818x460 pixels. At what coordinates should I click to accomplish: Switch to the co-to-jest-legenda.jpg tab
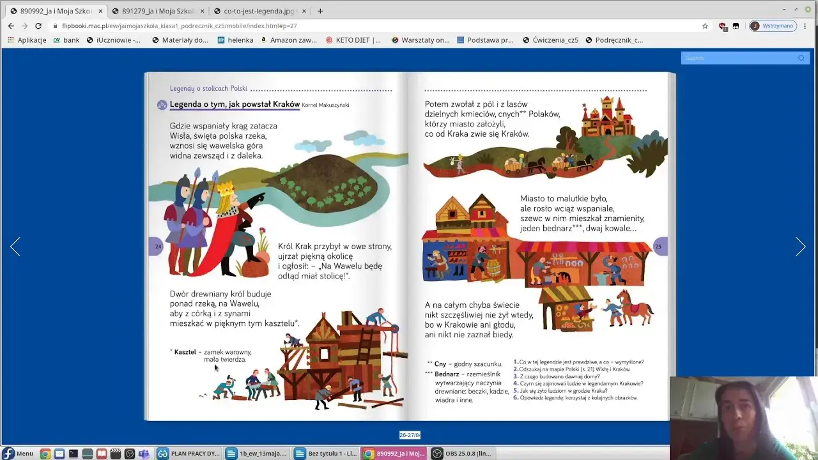pyautogui.click(x=256, y=11)
